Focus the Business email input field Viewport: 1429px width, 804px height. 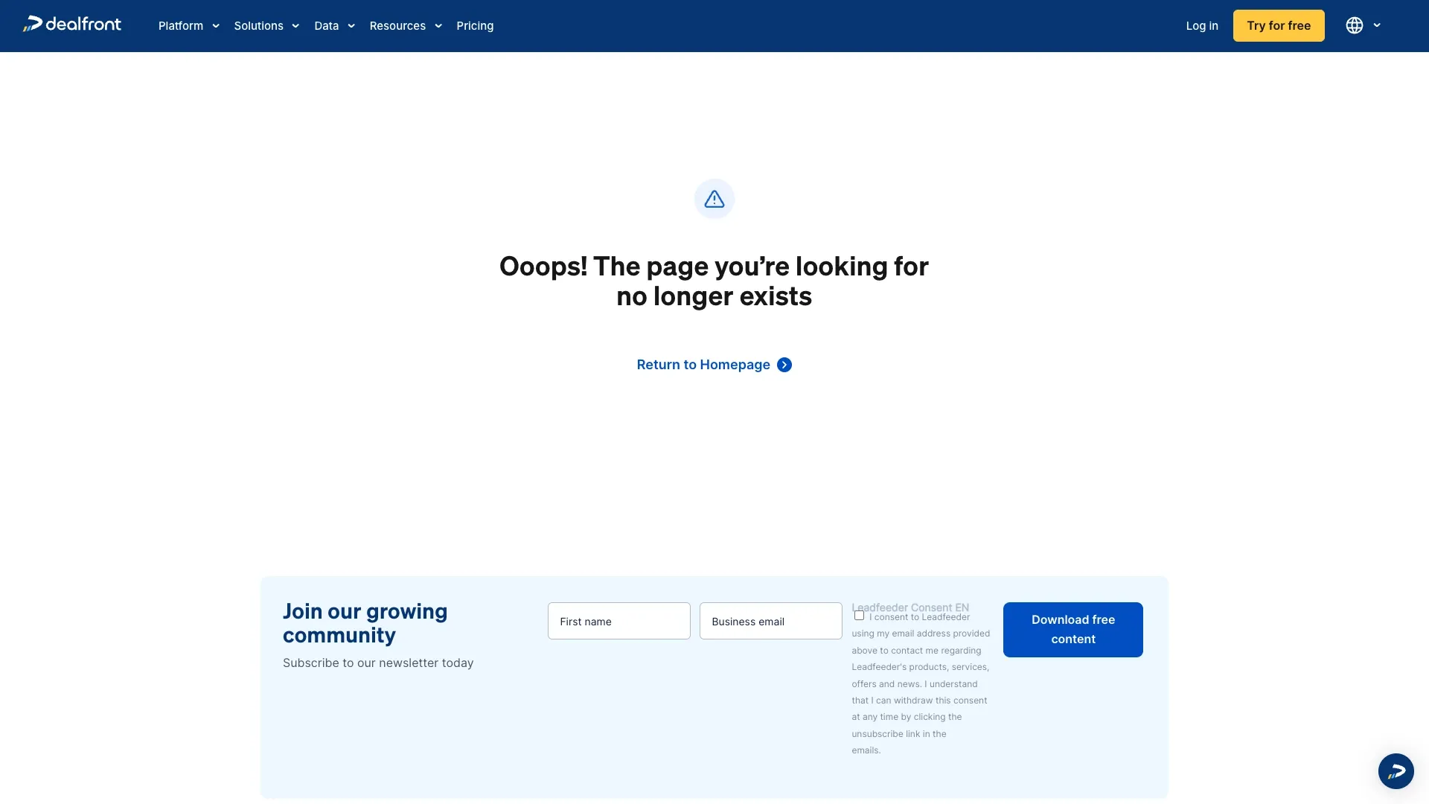770,621
